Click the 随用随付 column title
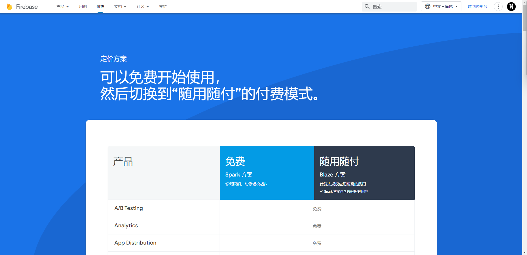This screenshot has width=527, height=255. pos(340,161)
